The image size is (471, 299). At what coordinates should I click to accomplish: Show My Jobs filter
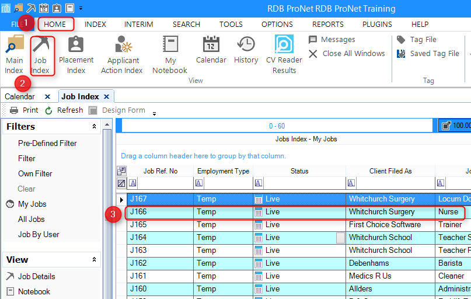(x=32, y=204)
